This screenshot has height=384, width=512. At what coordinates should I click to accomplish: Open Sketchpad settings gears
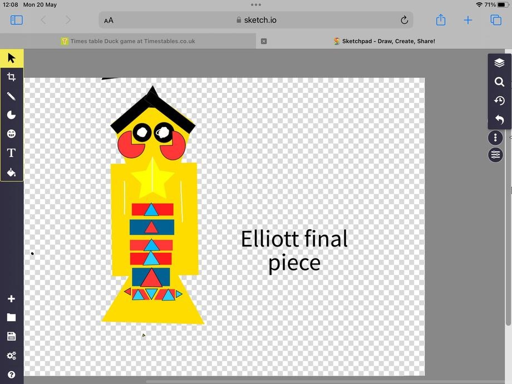[12, 356]
